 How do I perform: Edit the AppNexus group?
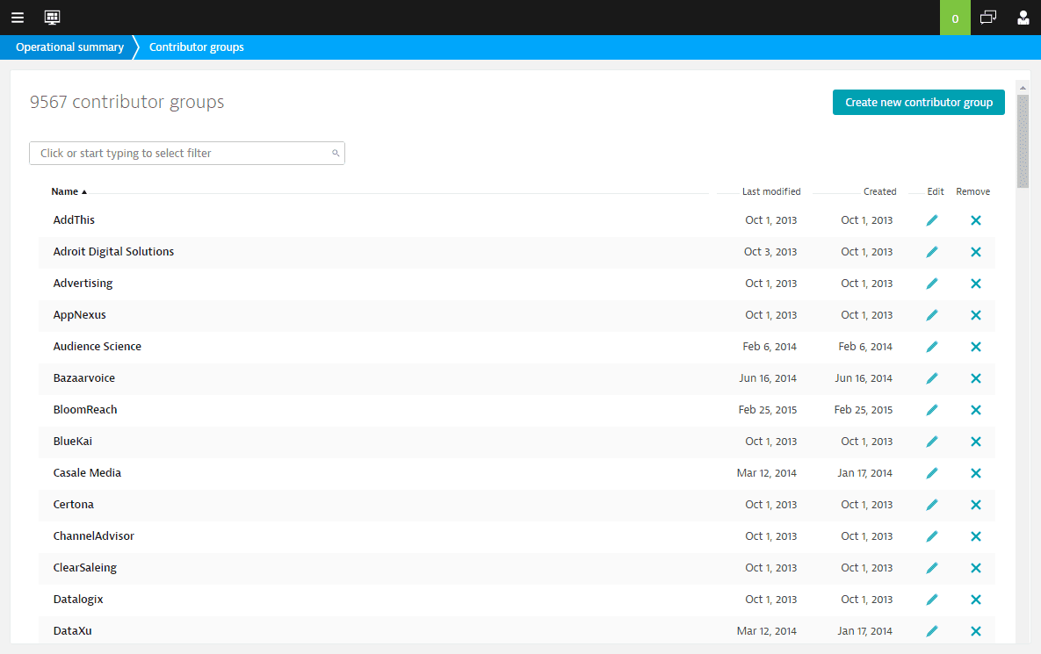tap(932, 315)
